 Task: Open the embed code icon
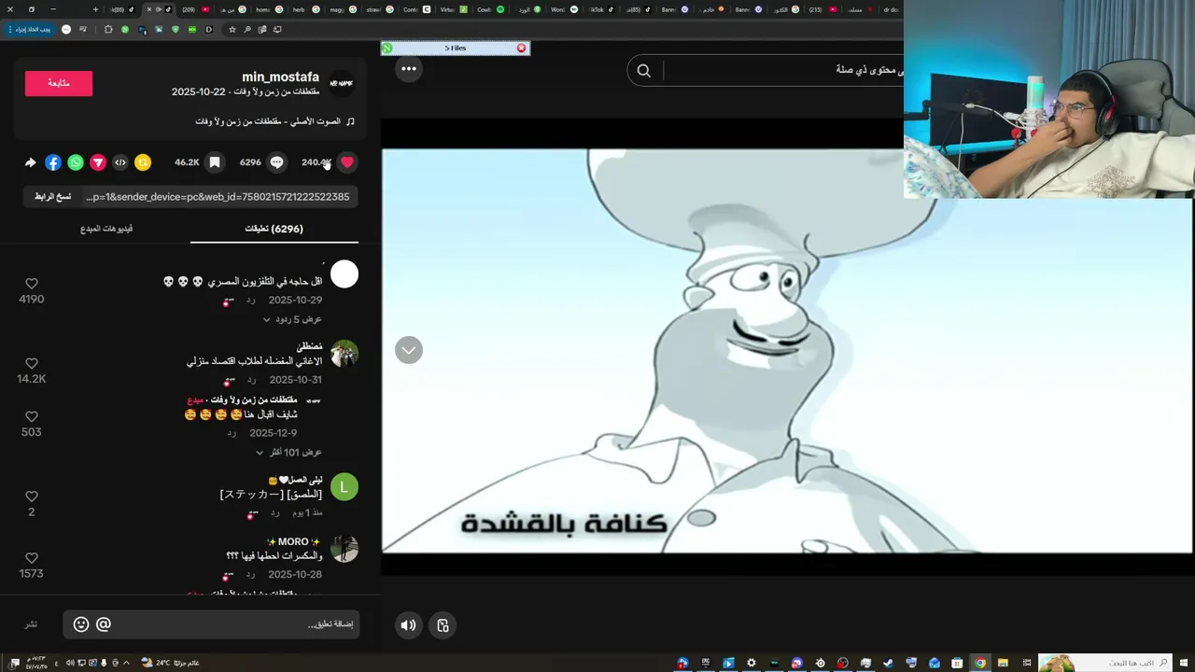(120, 162)
